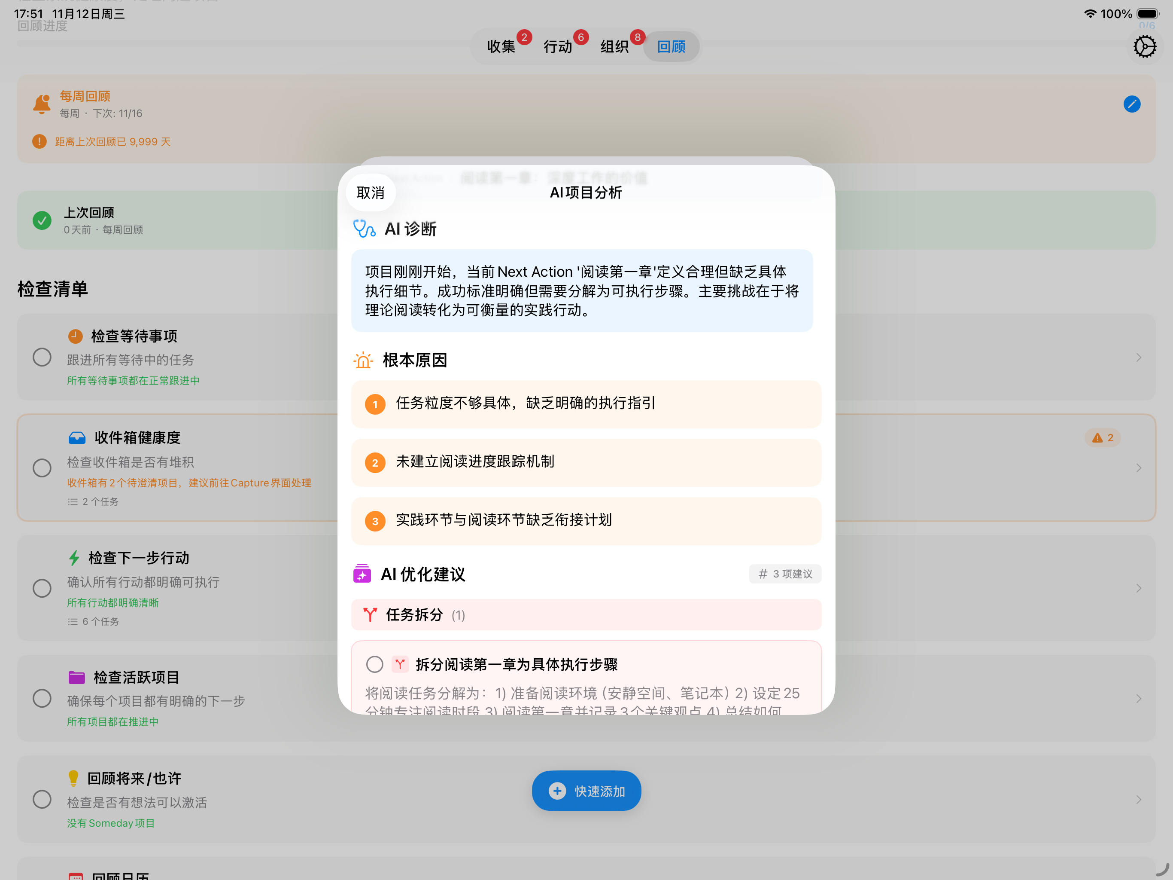Check the 检查等待事项 circle
The image size is (1173, 880).
point(42,357)
